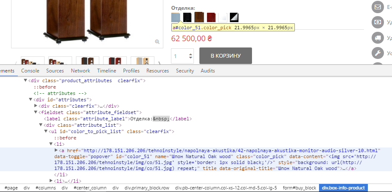Open the brown speaker pair thumbnail

[x=87, y=61]
